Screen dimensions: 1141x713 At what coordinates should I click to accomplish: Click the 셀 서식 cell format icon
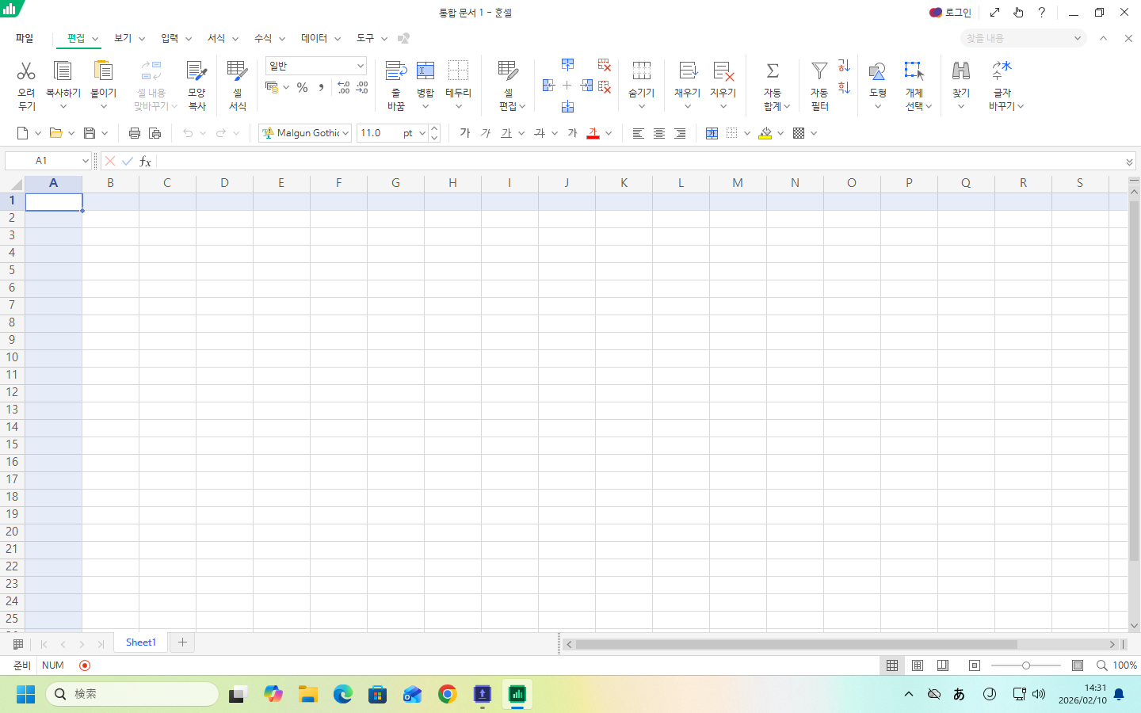(237, 71)
